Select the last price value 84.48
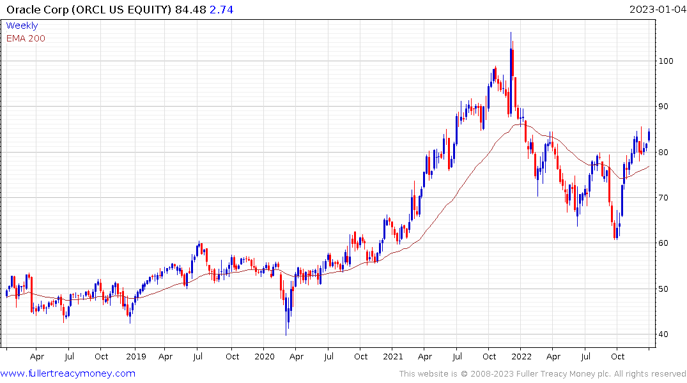Image resolution: width=687 pixels, height=383 pixels. click(190, 9)
